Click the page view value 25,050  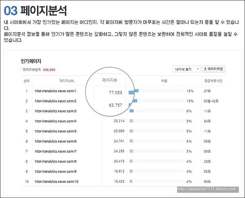(x=119, y=131)
